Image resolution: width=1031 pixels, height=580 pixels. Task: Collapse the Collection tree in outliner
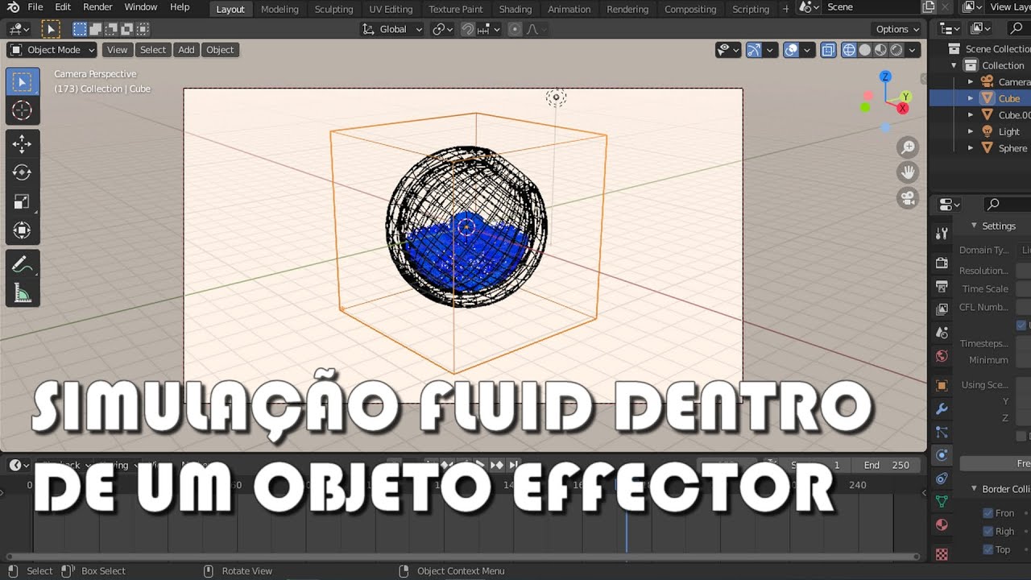(x=954, y=65)
